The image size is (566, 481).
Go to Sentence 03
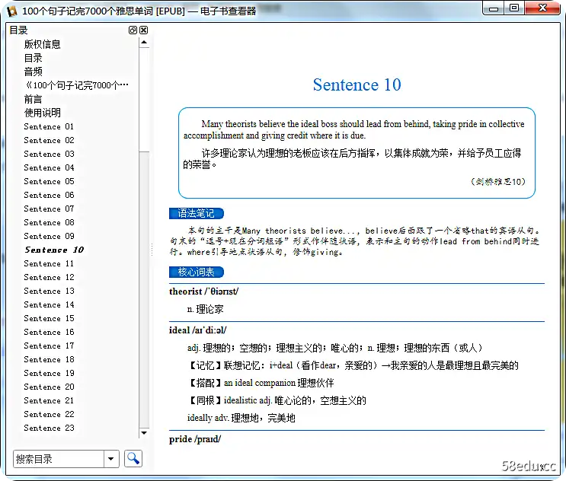click(49, 154)
